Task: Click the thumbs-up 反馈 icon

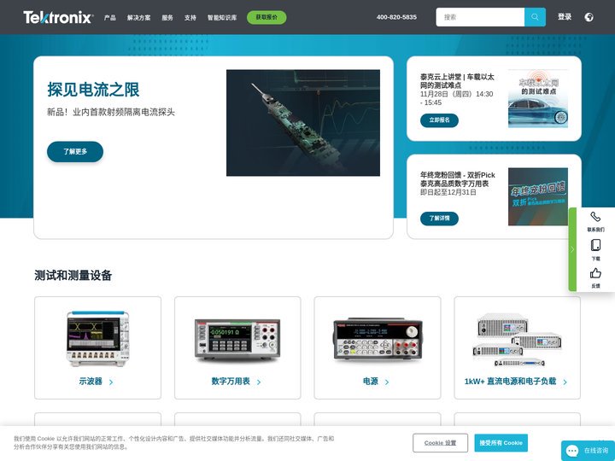Action: tap(595, 273)
